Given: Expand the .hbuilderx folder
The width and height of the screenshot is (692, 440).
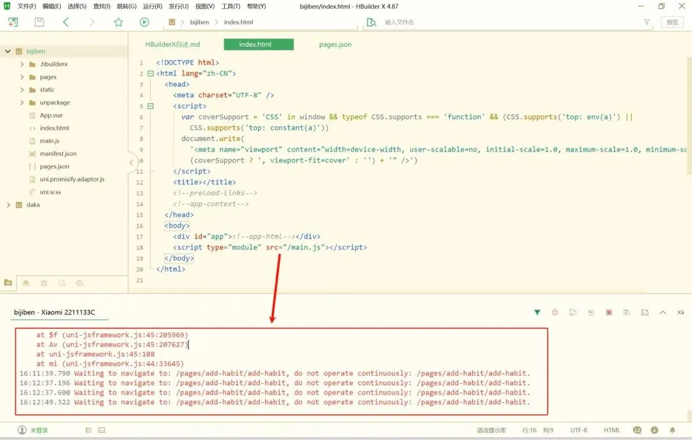Looking at the screenshot, I should [x=22, y=64].
